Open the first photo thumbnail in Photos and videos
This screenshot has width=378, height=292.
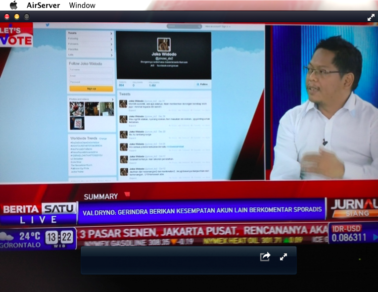[x=77, y=109]
